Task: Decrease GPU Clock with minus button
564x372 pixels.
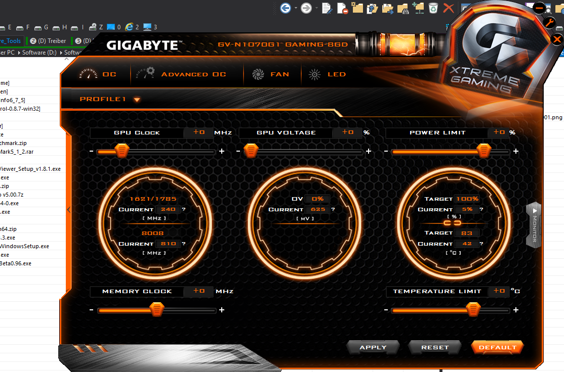Action: tap(91, 151)
